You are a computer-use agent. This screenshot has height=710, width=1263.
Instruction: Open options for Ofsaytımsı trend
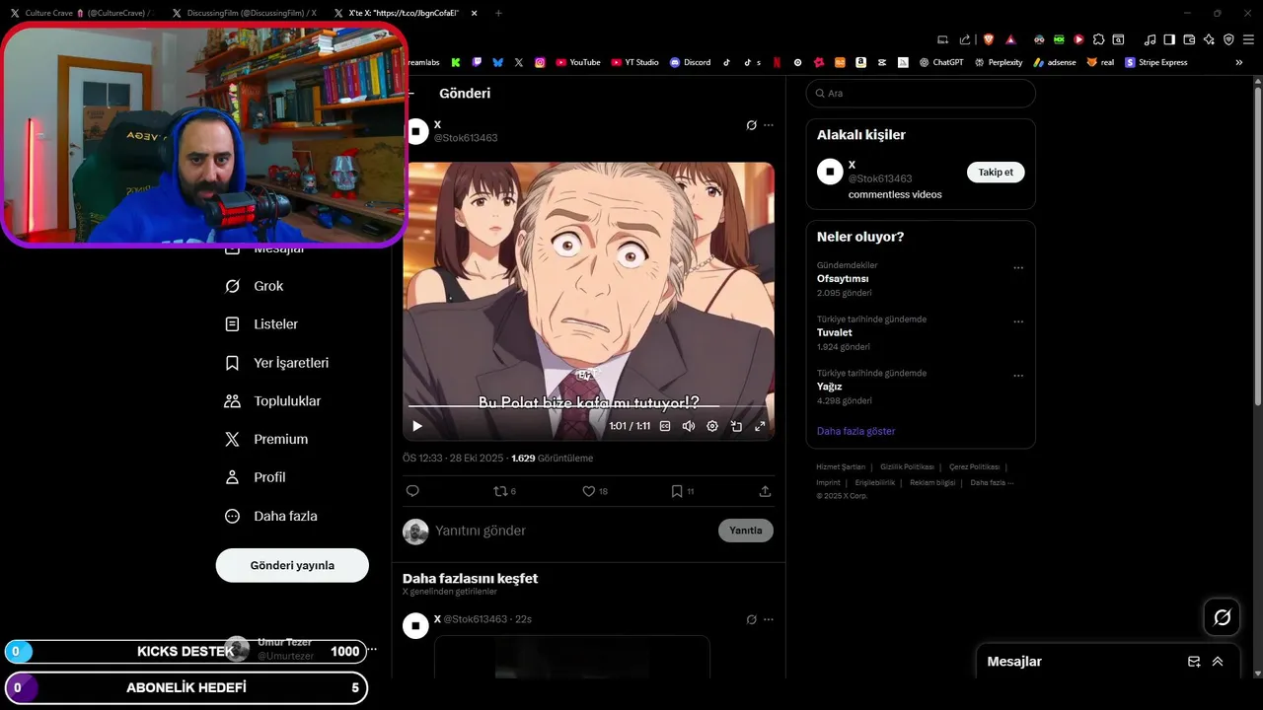pyautogui.click(x=1018, y=268)
